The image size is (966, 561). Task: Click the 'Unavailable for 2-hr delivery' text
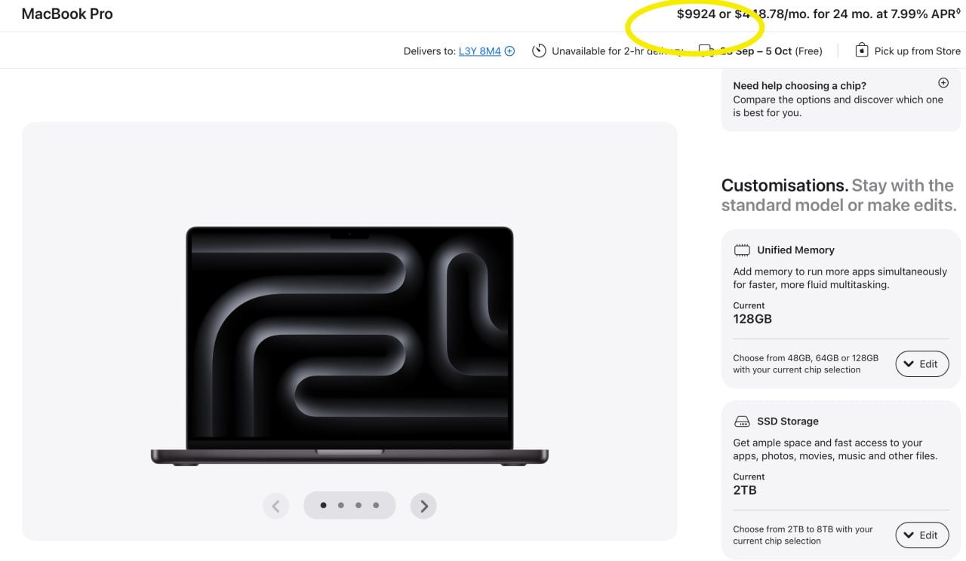point(617,51)
